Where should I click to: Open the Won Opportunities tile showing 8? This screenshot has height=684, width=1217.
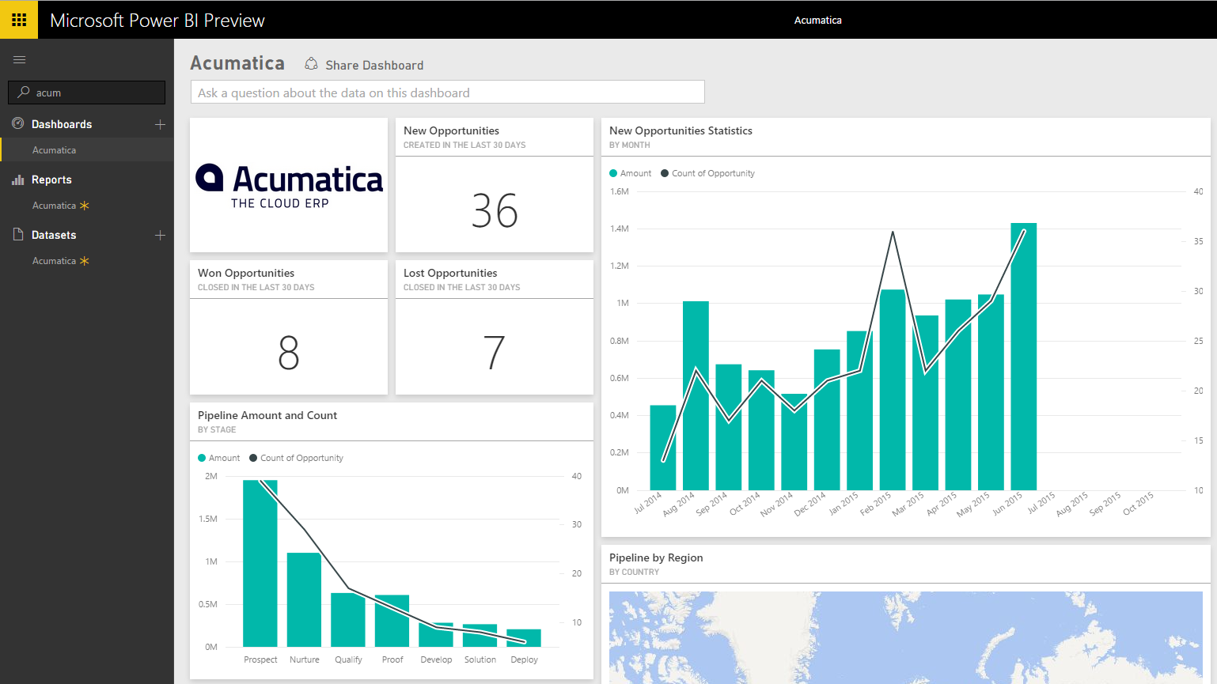(289, 327)
